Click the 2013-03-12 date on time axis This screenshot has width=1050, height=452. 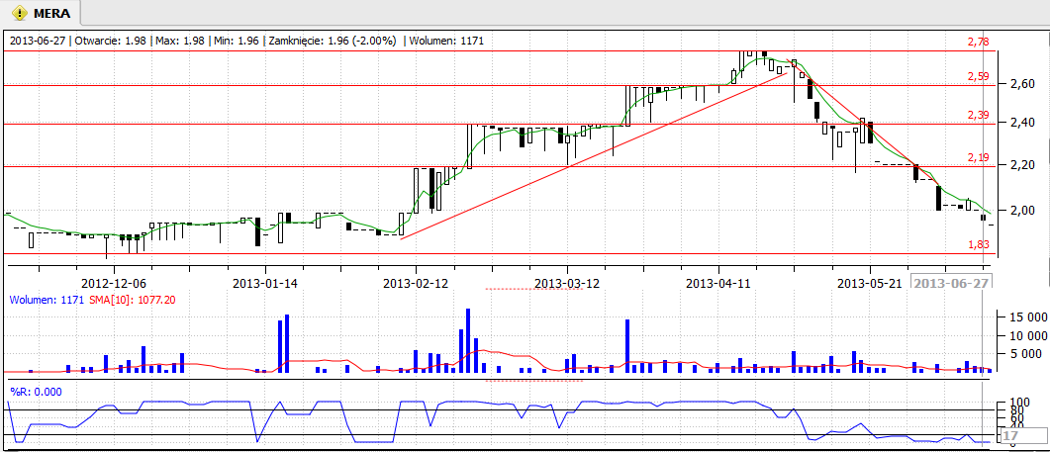tap(567, 283)
